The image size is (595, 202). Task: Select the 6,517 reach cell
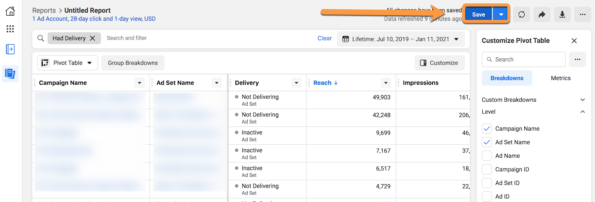click(x=351, y=171)
